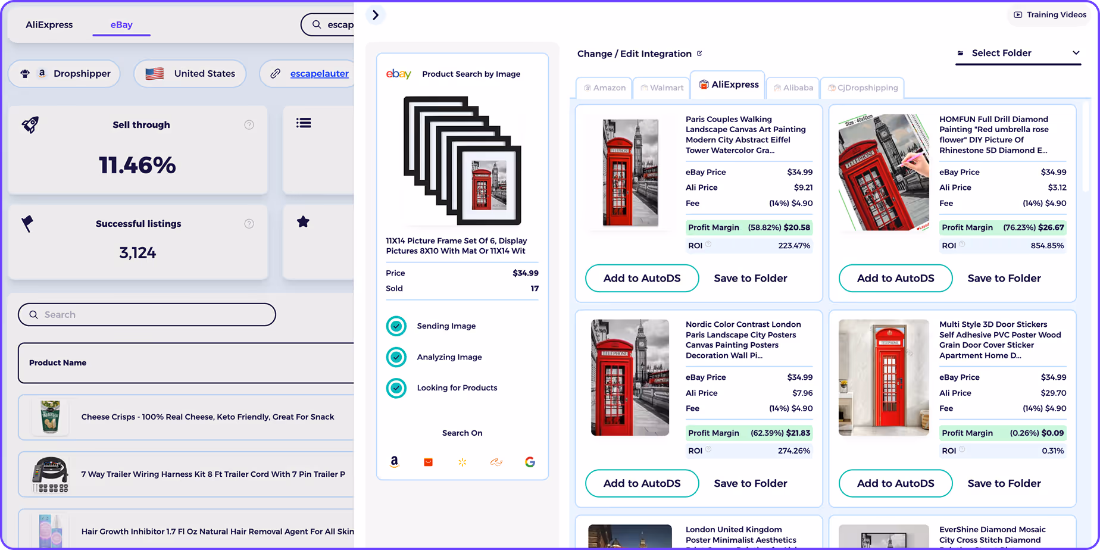Click the Sending Image check circle
Screen dimensions: 1100x550
click(396, 326)
